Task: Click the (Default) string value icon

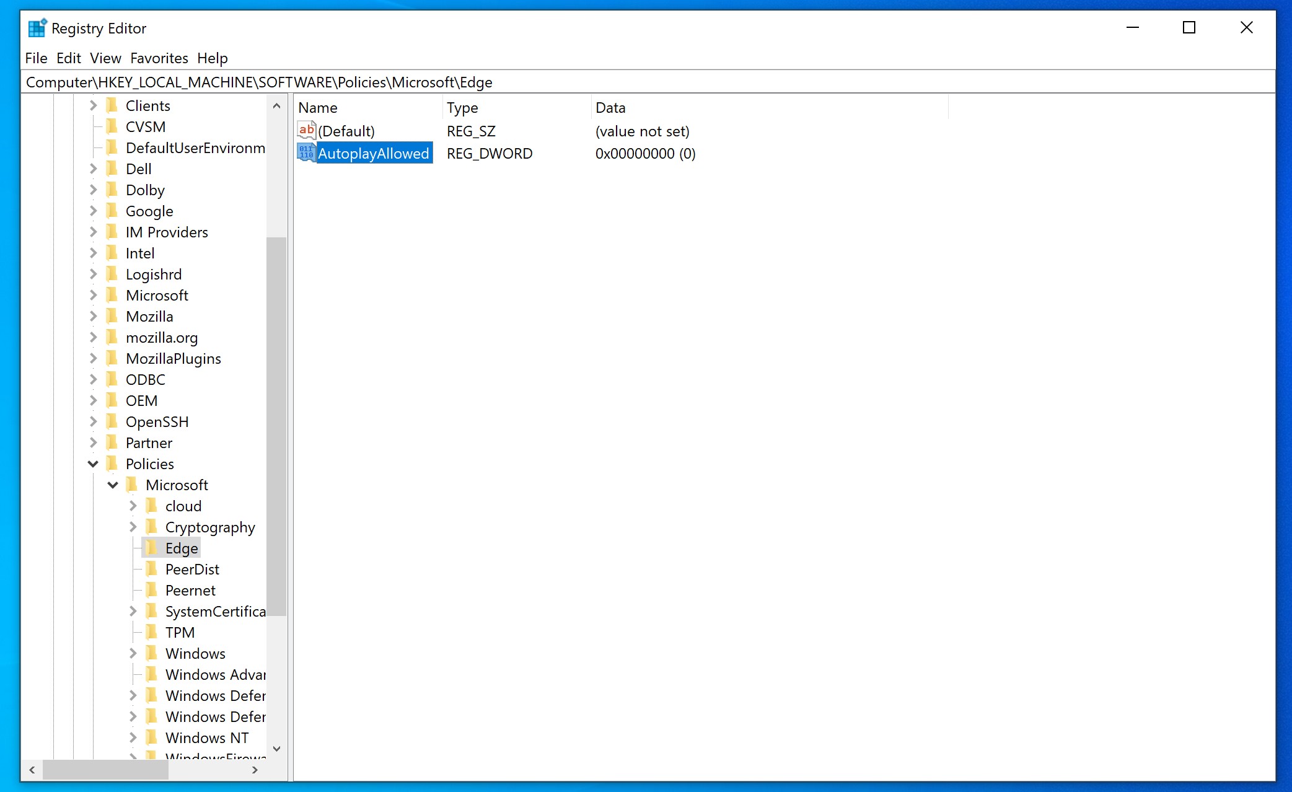Action: point(306,131)
